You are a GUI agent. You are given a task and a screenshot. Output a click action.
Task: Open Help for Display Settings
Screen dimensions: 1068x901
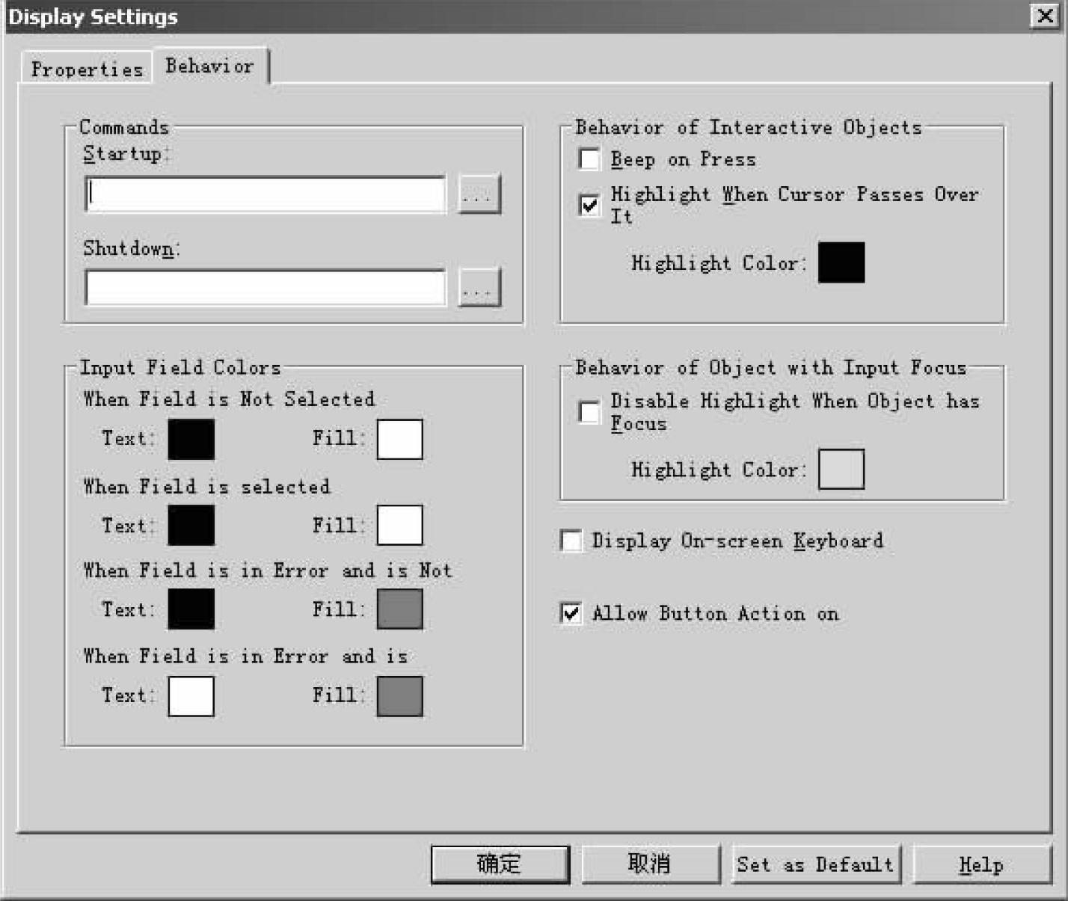click(980, 865)
